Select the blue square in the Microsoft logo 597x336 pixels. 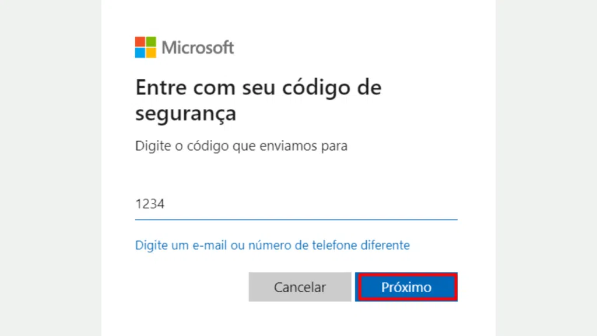click(140, 52)
